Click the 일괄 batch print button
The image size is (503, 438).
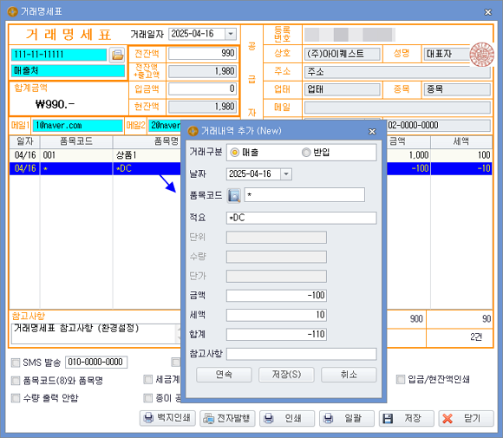coord(347,418)
